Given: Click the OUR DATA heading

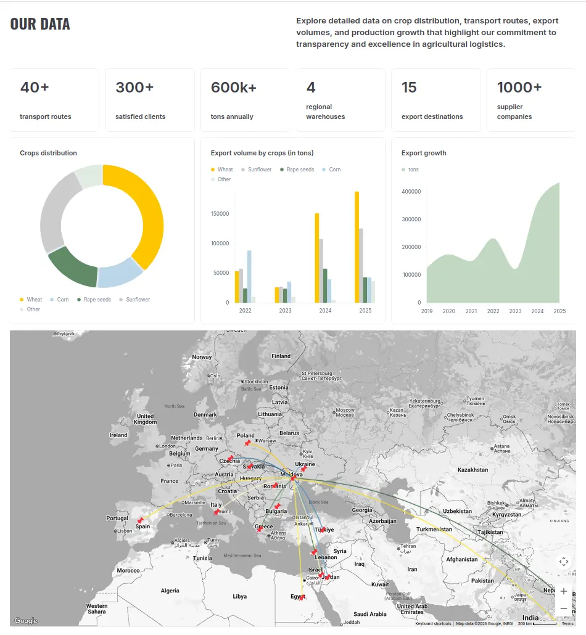Looking at the screenshot, I should [x=40, y=24].
